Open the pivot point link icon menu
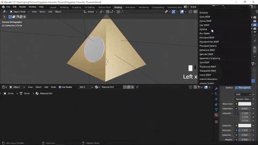Screen dimensions: 258x145 tap(102, 12)
